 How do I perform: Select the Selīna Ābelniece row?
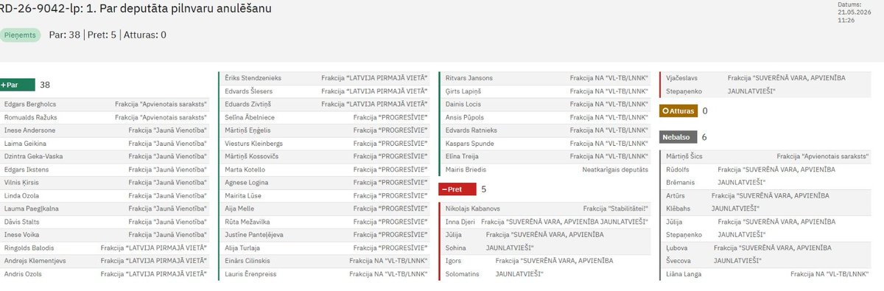(x=324, y=117)
